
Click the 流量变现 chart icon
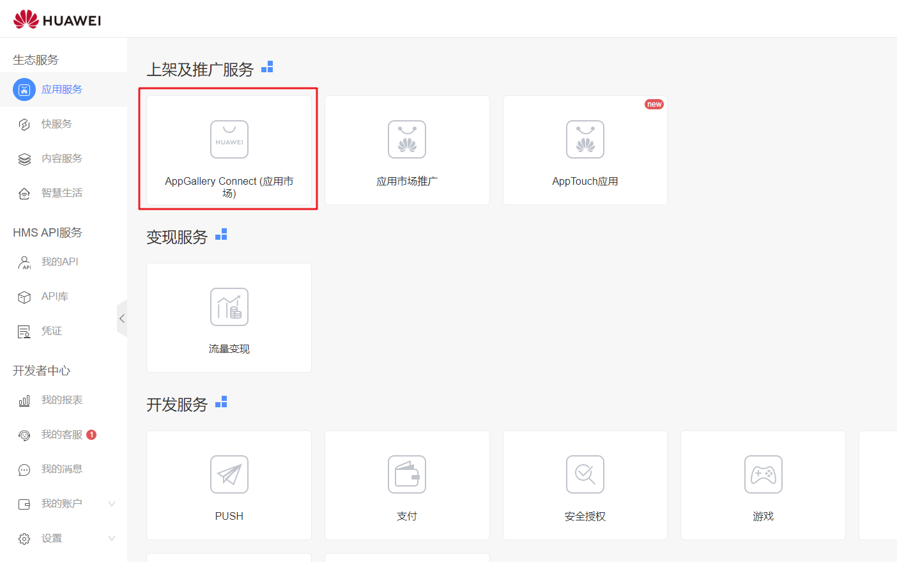[229, 307]
